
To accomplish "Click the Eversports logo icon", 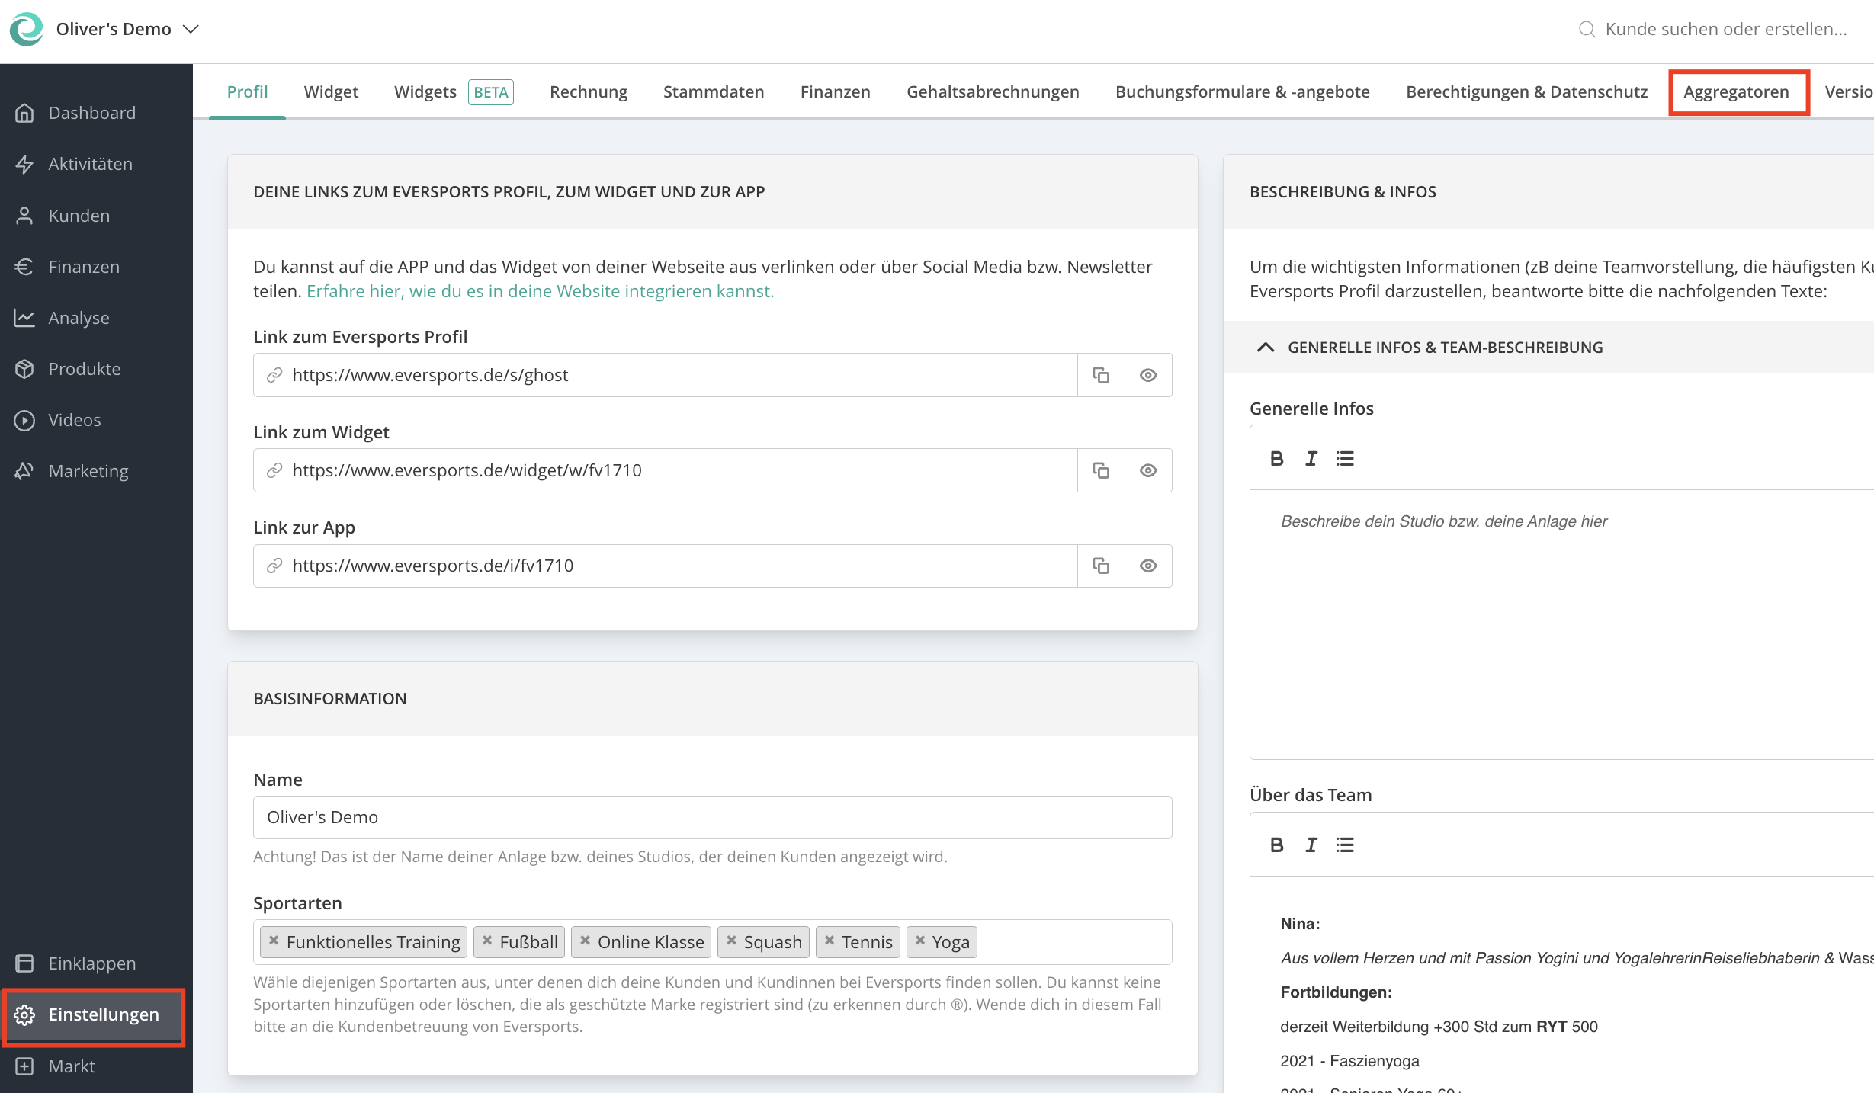I will pyautogui.click(x=27, y=29).
